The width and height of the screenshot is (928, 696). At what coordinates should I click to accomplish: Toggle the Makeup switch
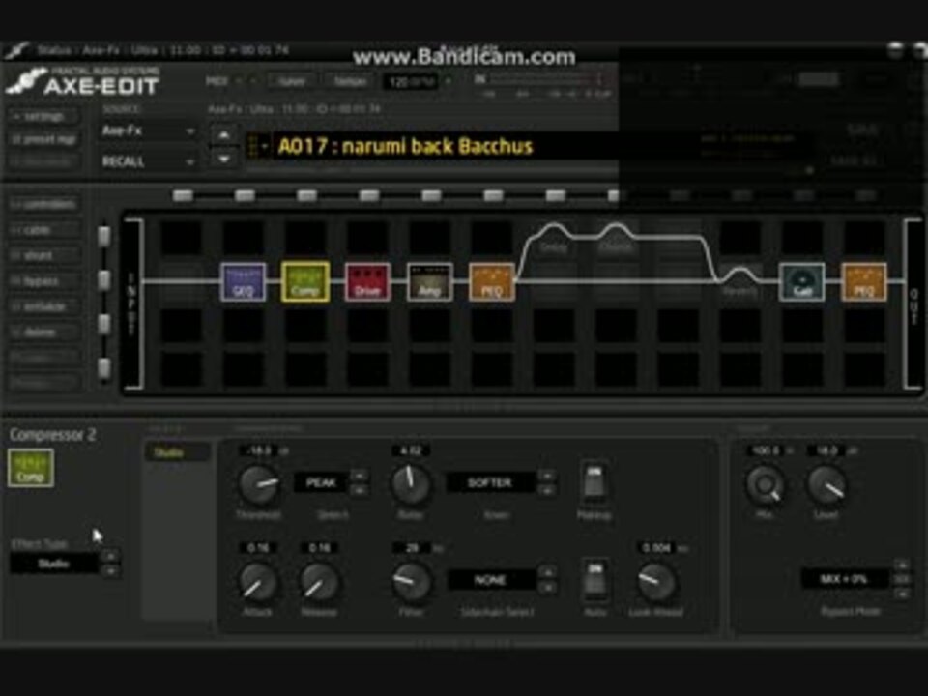(594, 484)
